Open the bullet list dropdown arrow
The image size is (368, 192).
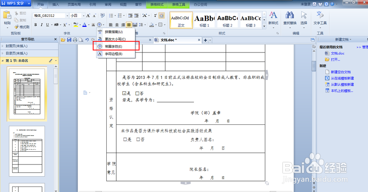(x=116, y=15)
